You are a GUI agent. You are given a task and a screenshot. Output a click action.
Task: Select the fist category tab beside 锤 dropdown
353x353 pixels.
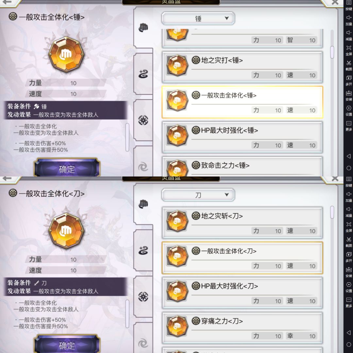[x=143, y=28]
